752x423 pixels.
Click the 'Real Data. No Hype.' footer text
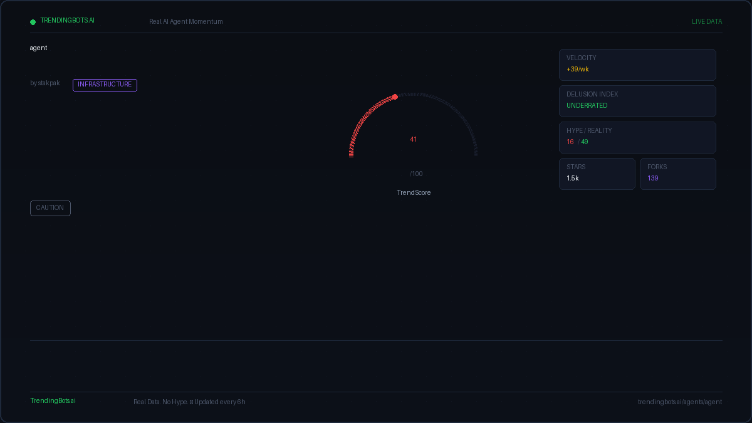pyautogui.click(x=160, y=402)
